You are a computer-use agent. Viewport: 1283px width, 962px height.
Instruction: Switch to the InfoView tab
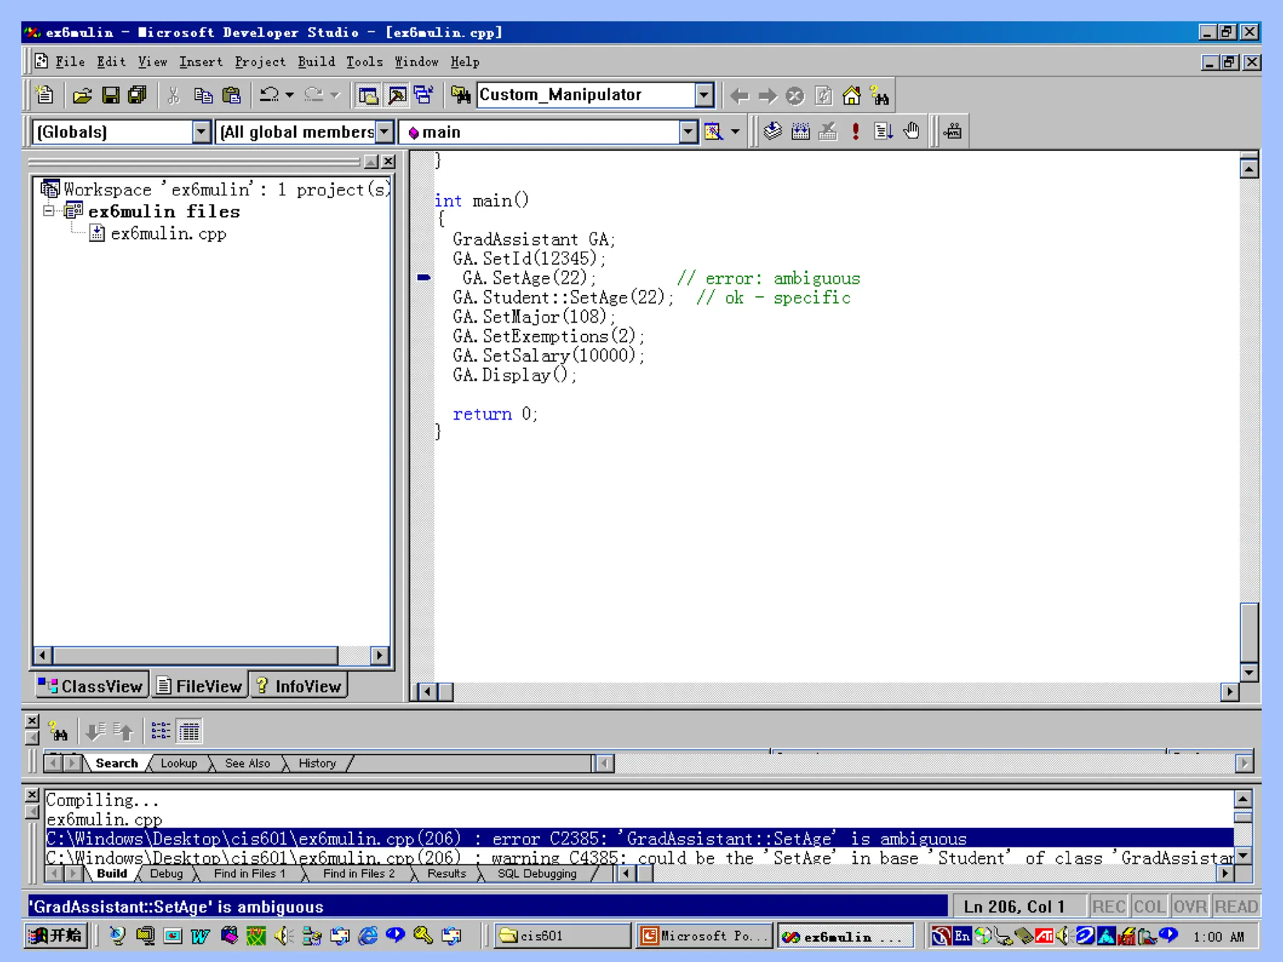pyautogui.click(x=298, y=686)
